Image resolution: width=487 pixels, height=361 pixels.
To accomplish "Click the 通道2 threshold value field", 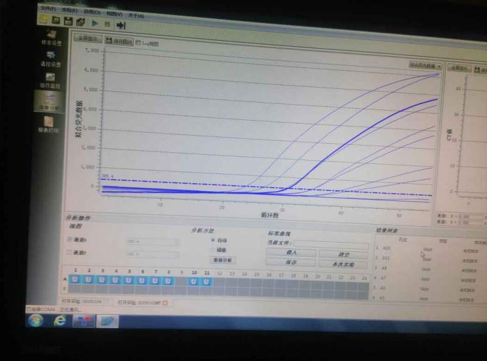I will click(152, 254).
